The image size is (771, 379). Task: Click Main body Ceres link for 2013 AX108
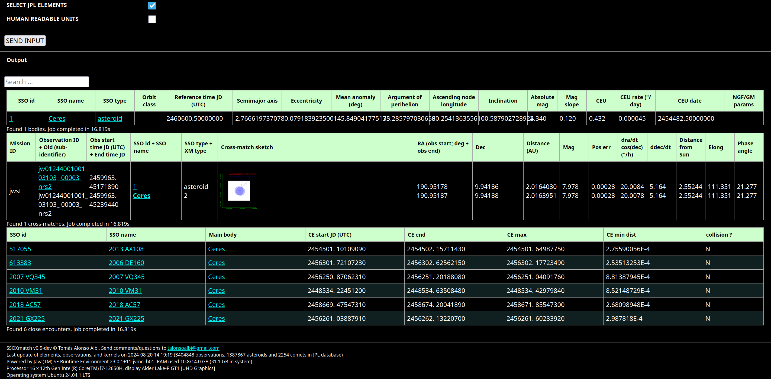216,249
